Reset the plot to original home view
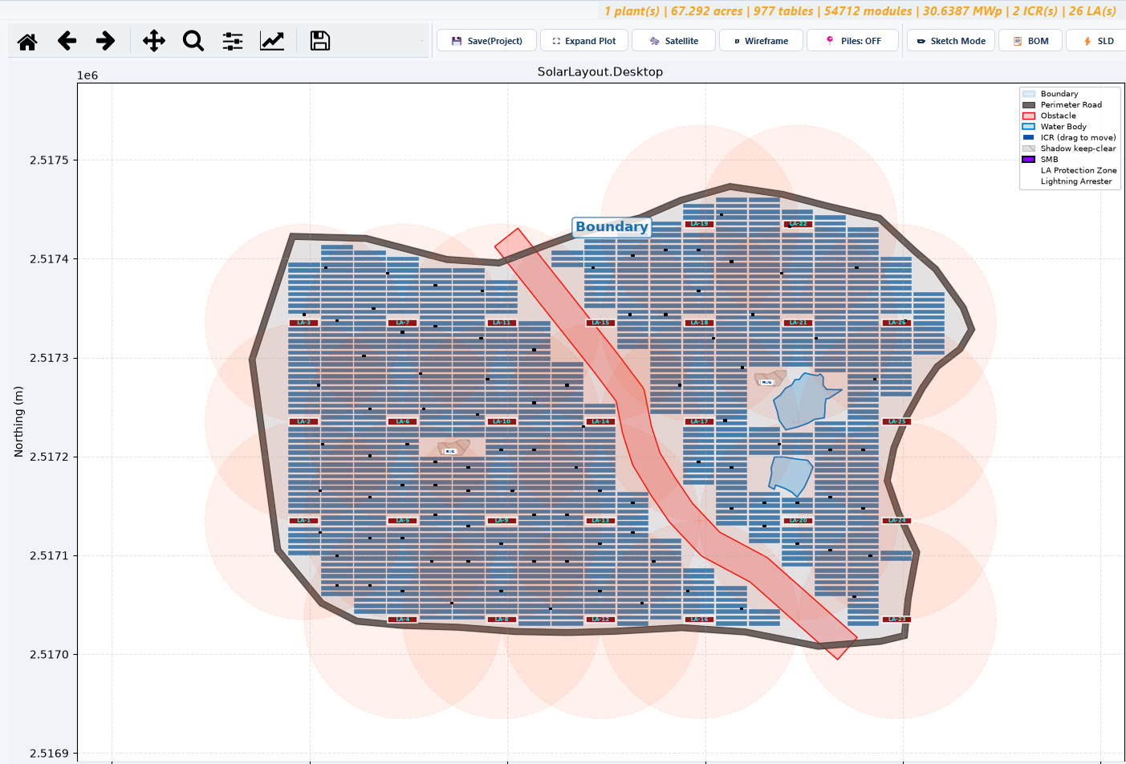 27,41
